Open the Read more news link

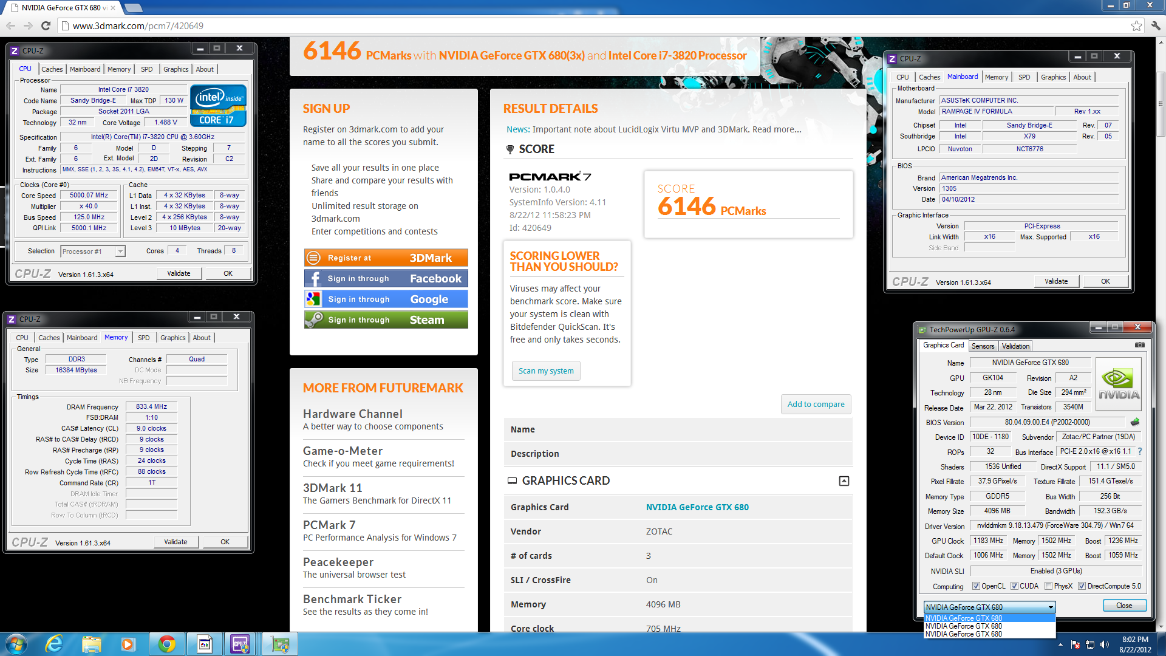pos(777,129)
